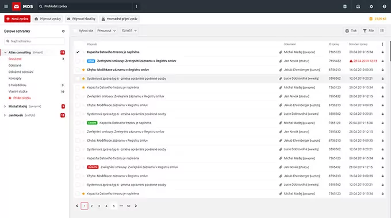The image size is (391, 218).
Task: Select checkbox of highlighted Systémová zpráva row
Action: (x=78, y=79)
